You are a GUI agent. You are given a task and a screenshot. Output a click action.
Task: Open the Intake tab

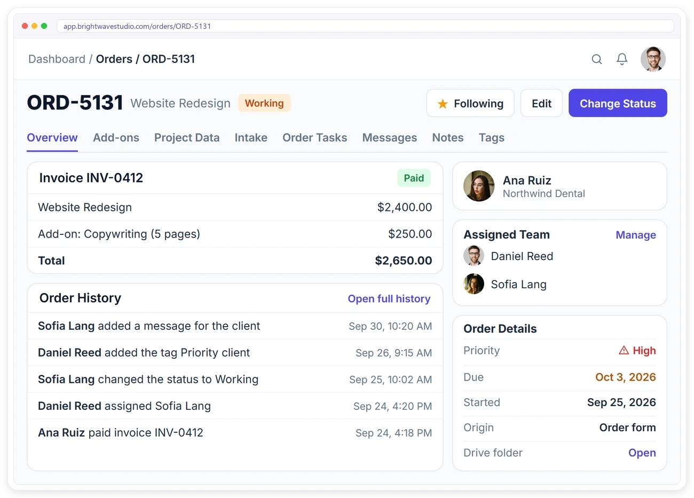coord(251,138)
